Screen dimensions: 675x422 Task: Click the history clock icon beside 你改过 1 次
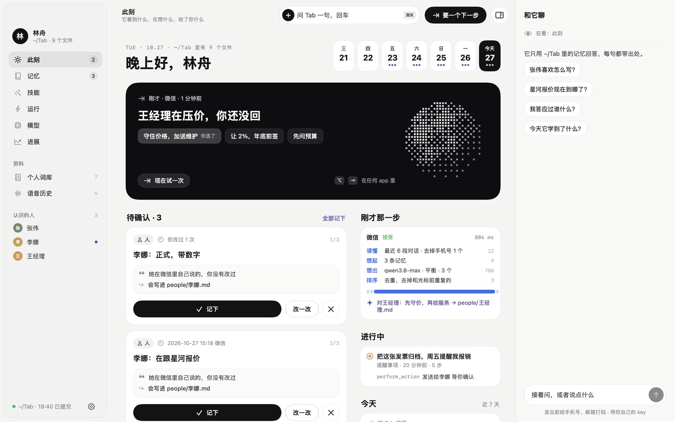(x=161, y=240)
